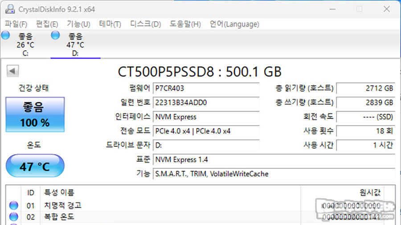
Task: Click the ID column header
Action: (x=31, y=193)
